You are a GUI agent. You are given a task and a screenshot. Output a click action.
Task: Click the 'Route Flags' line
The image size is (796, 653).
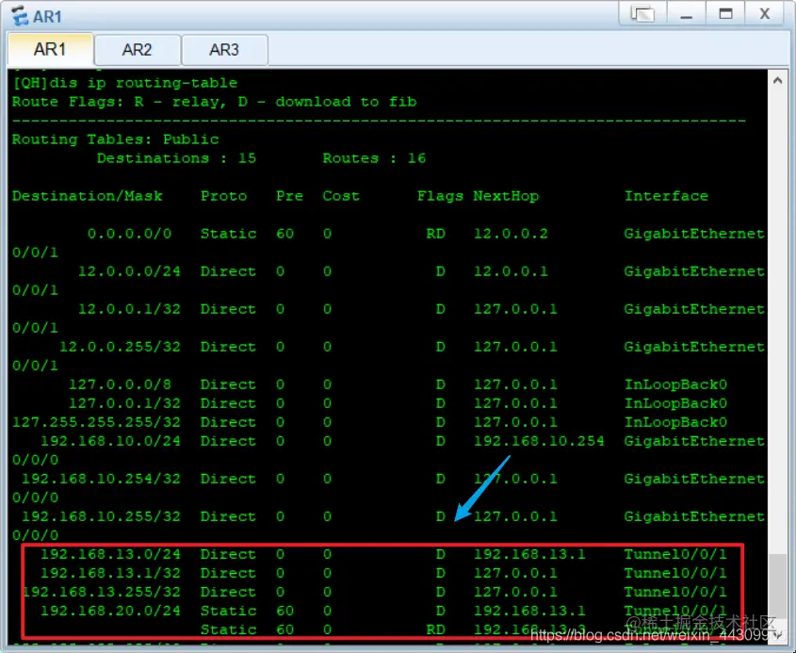point(214,102)
